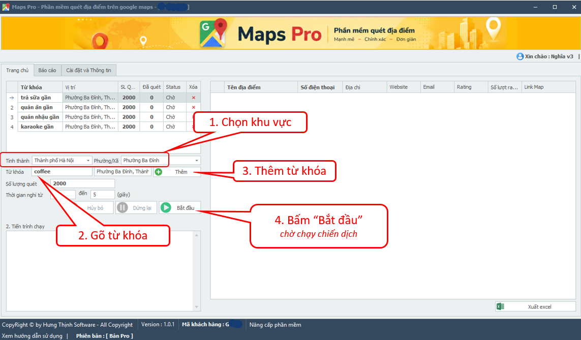Screen dimensions: 581x340
Task: Click the Thêm button to add keyword
Action: pyautogui.click(x=177, y=172)
